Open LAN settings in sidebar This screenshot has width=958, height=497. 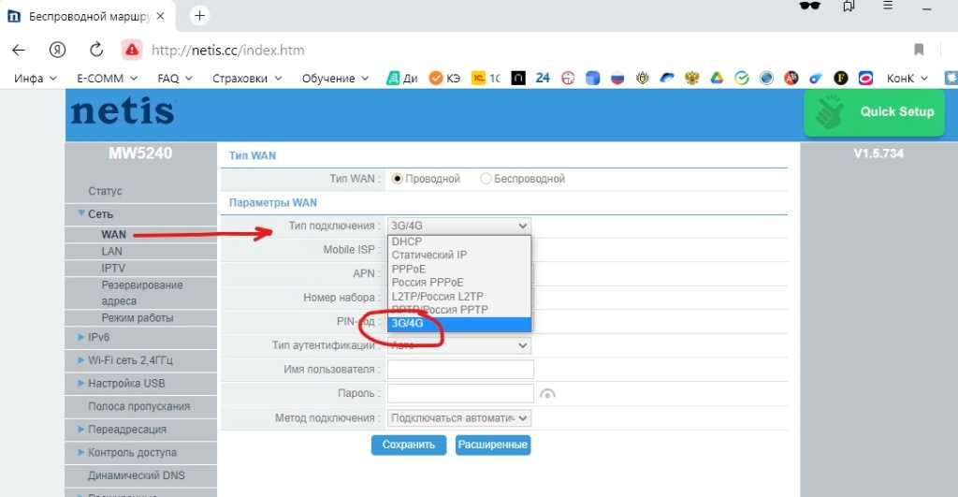point(111,251)
